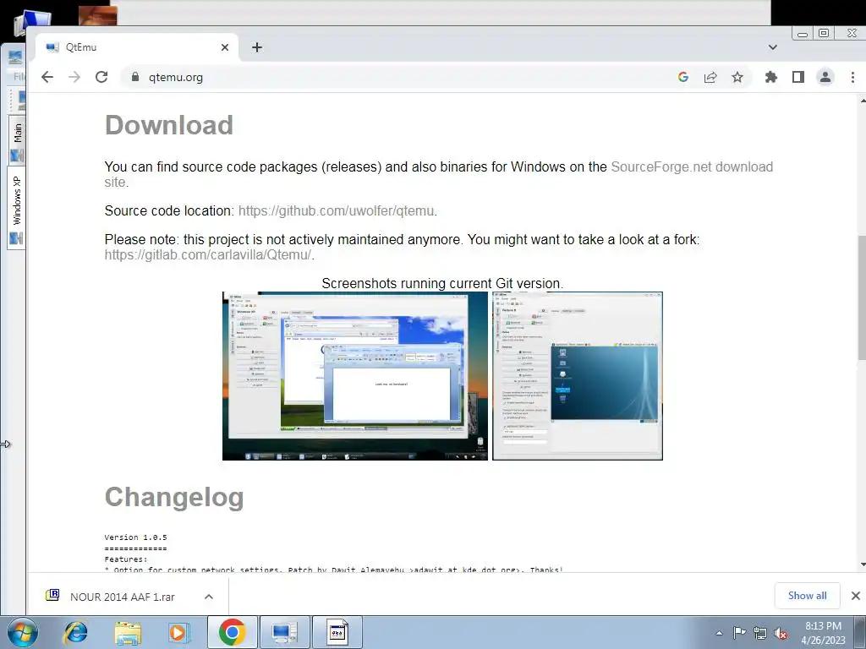Open the network tray icon
Screen dimensions: 866x649
coord(760,633)
